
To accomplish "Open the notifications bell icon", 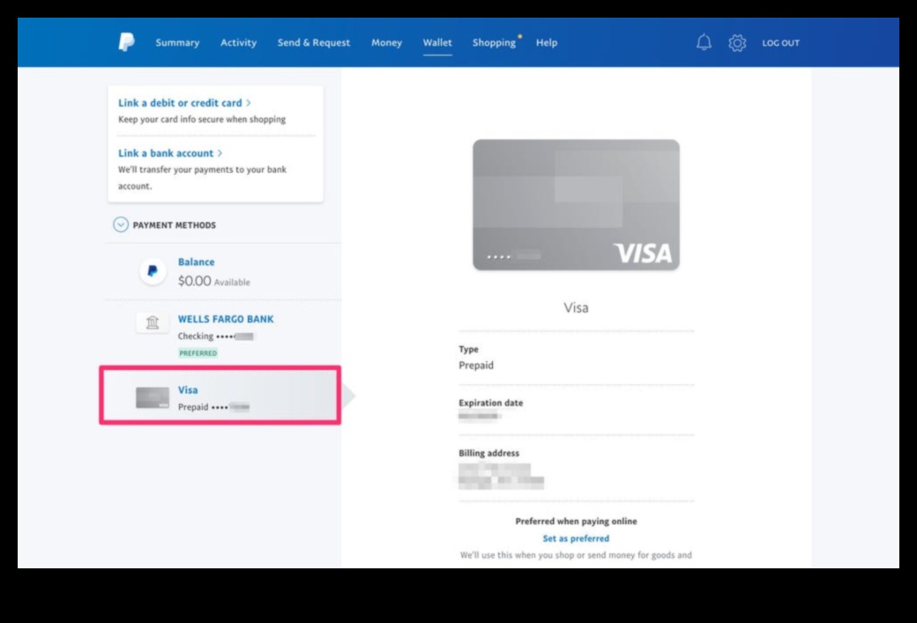I will [x=704, y=42].
